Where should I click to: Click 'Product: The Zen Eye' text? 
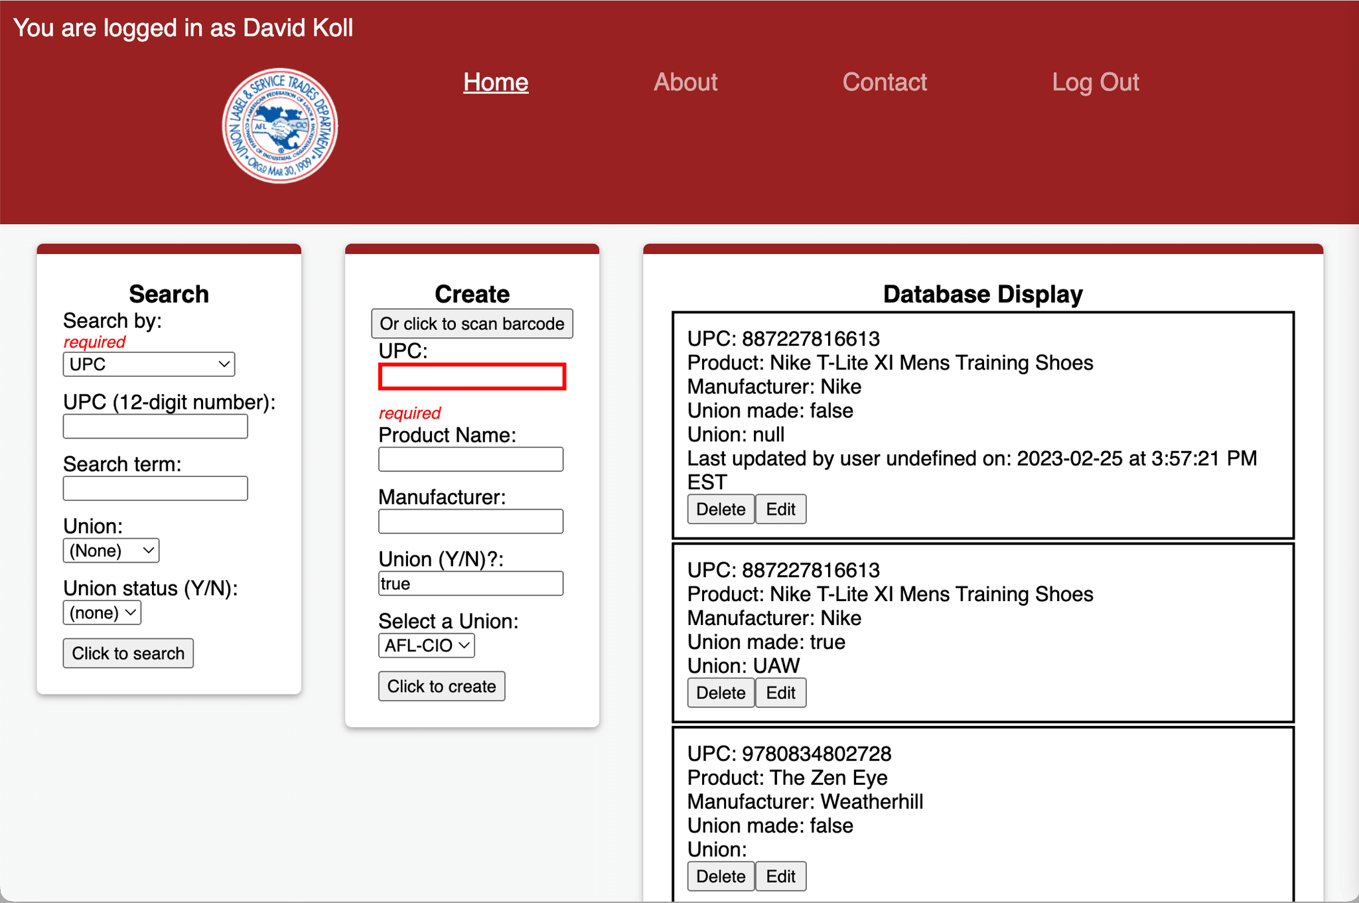point(787,778)
